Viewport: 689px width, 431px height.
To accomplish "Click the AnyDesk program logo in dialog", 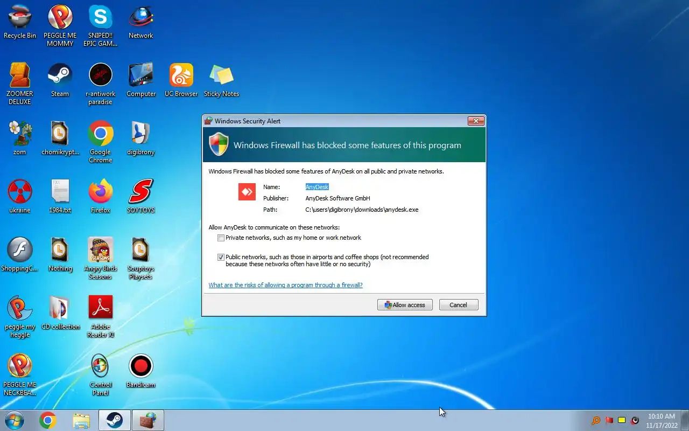I will [x=247, y=192].
